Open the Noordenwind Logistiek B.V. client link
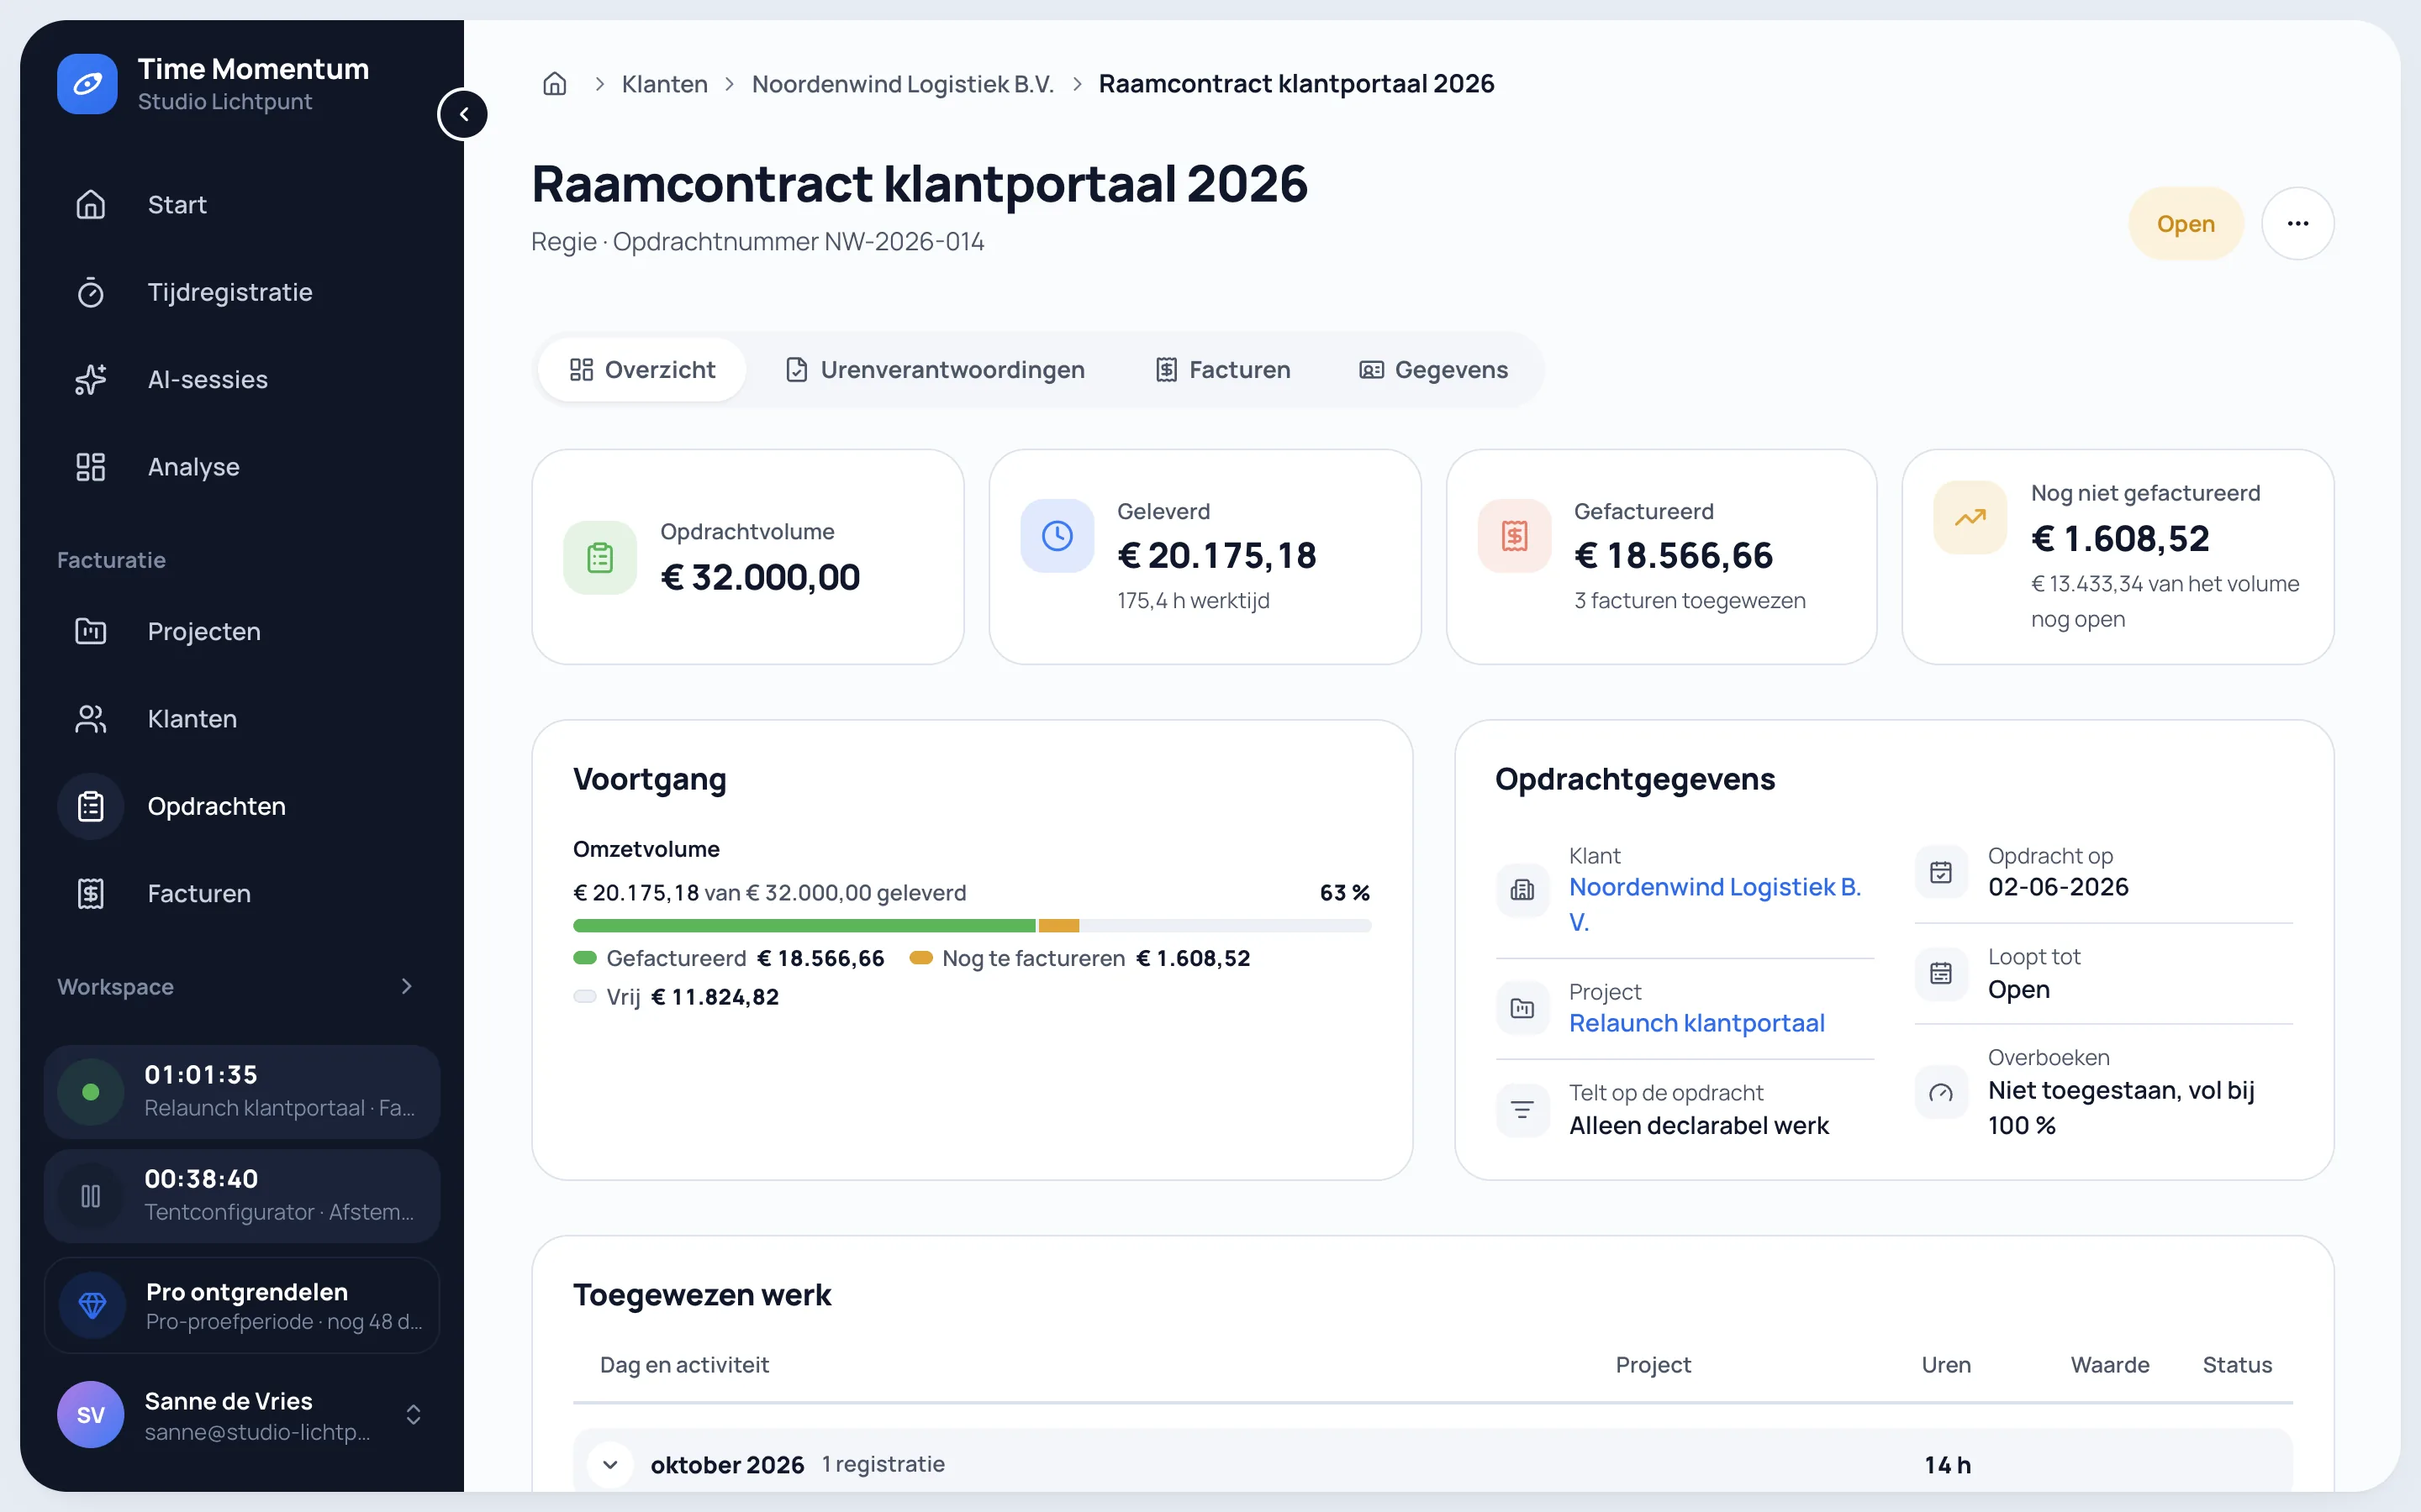2421x1512 pixels. coord(1715,904)
